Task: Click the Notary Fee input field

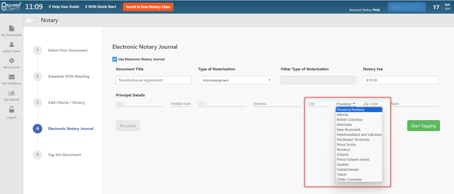Action: pyautogui.click(x=400, y=80)
